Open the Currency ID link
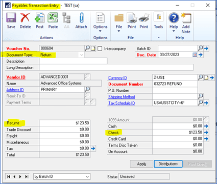This screenshot has height=184, width=217. [x=117, y=78]
